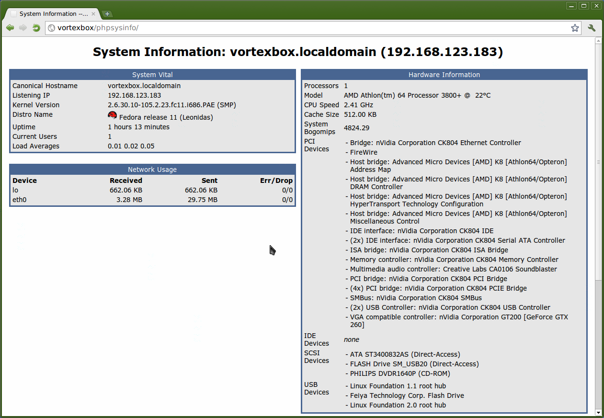Click the Cache Size value 512.00 KB
The width and height of the screenshot is (604, 418).
[x=360, y=114]
